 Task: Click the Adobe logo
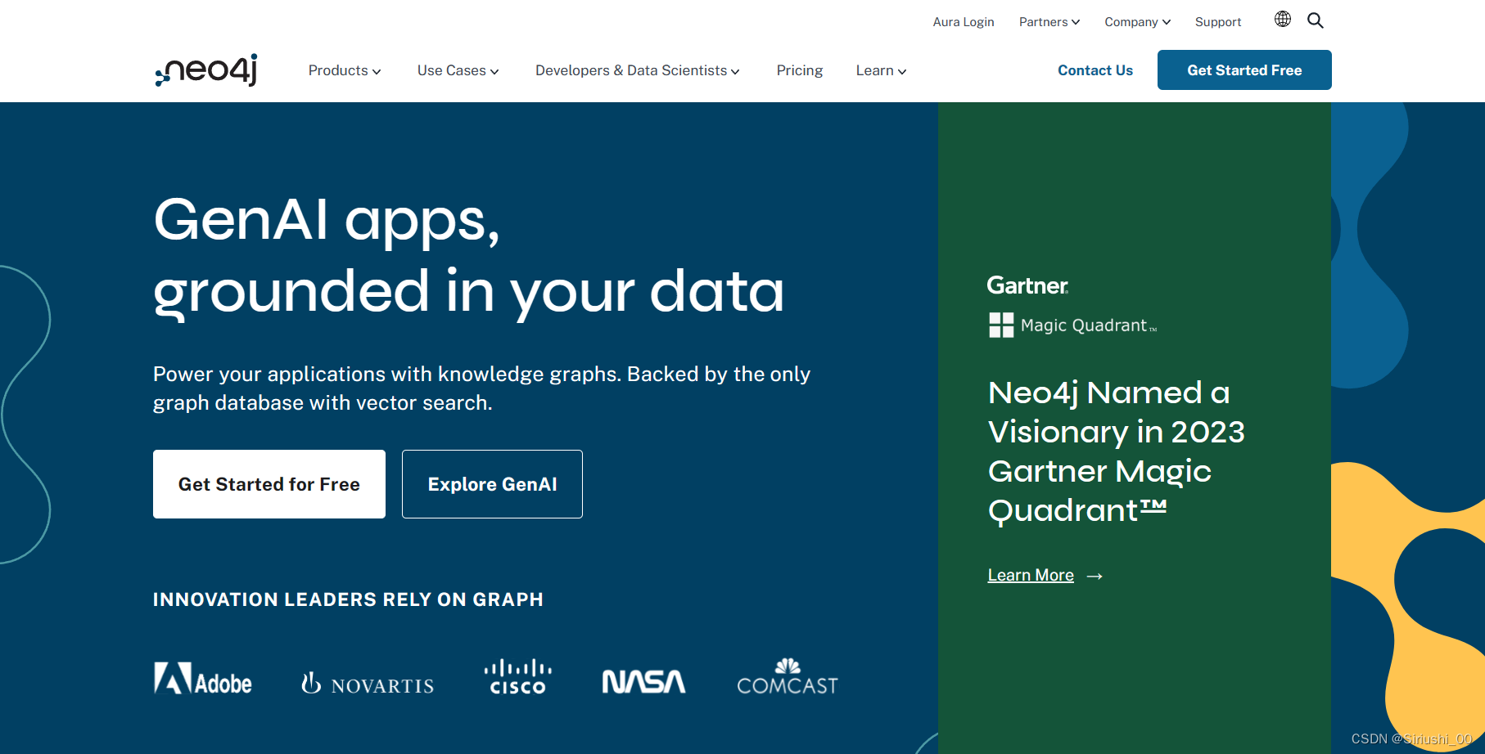tap(203, 679)
